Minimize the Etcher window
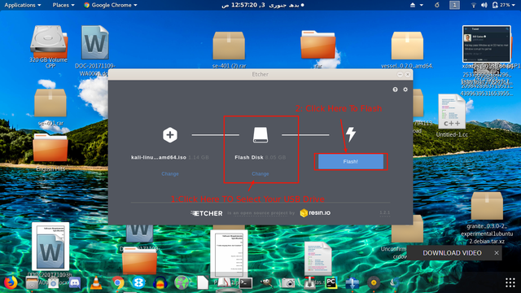This screenshot has width=521, height=293. click(400, 74)
